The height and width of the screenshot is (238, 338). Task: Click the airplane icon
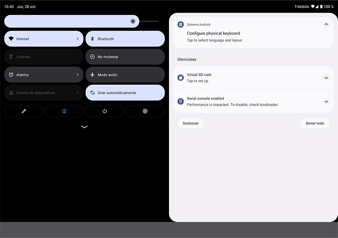pos(92,75)
